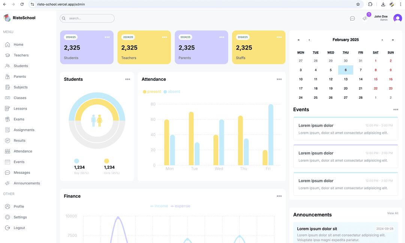This screenshot has height=243, width=405.
Task: Open the Events section more options
Action: [396, 110]
